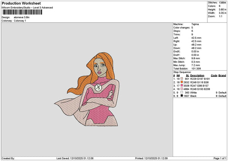Click the 'Color changes:' label
This screenshot has width=228, height=161.
point(182,28)
